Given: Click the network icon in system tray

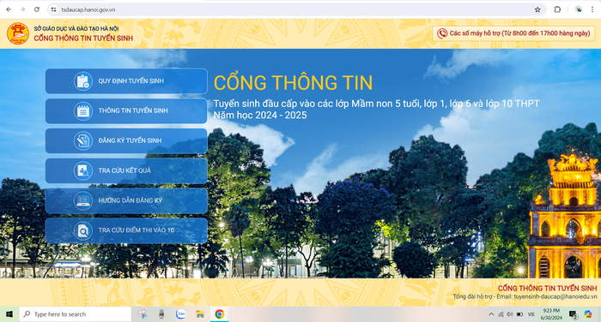Looking at the screenshot, I should pos(501,314).
